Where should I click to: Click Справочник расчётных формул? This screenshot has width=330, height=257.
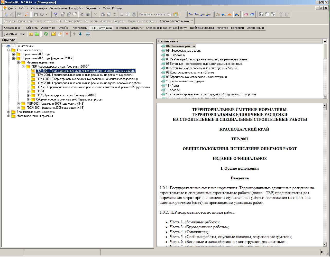click(x=167, y=28)
